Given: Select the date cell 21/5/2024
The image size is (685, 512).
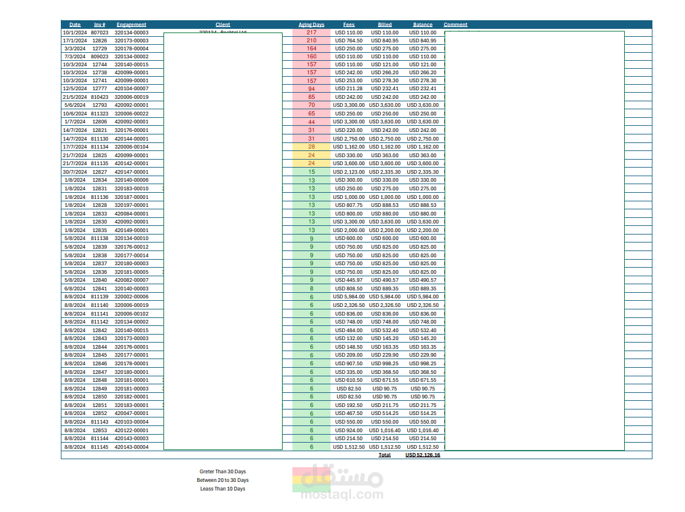Looking at the screenshot, I should 75,98.
